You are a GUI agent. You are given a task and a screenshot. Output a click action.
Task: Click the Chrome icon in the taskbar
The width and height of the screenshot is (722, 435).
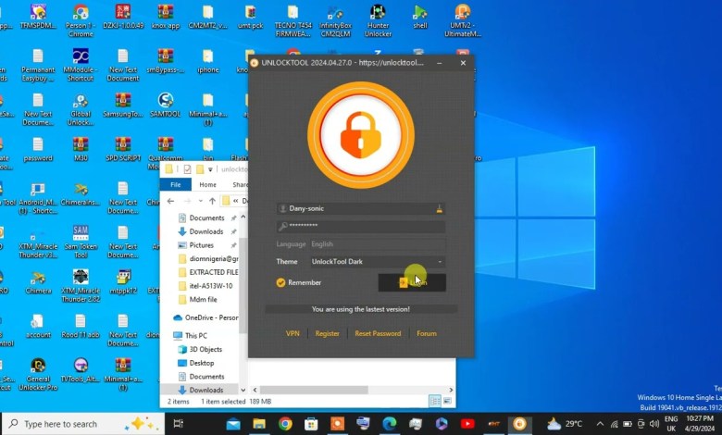285,424
